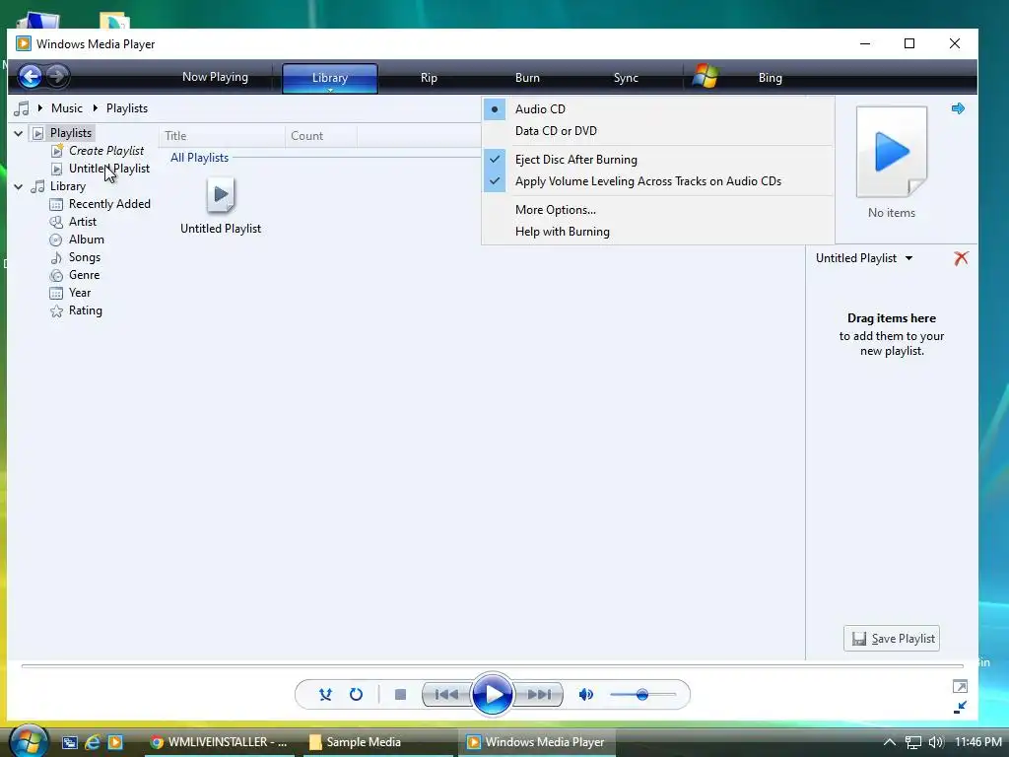Click the full screen view icon
The height and width of the screenshot is (757, 1009).
click(x=960, y=686)
